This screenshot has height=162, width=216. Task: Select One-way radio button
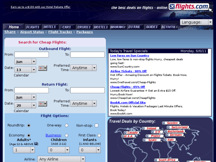(x=67, y=125)
